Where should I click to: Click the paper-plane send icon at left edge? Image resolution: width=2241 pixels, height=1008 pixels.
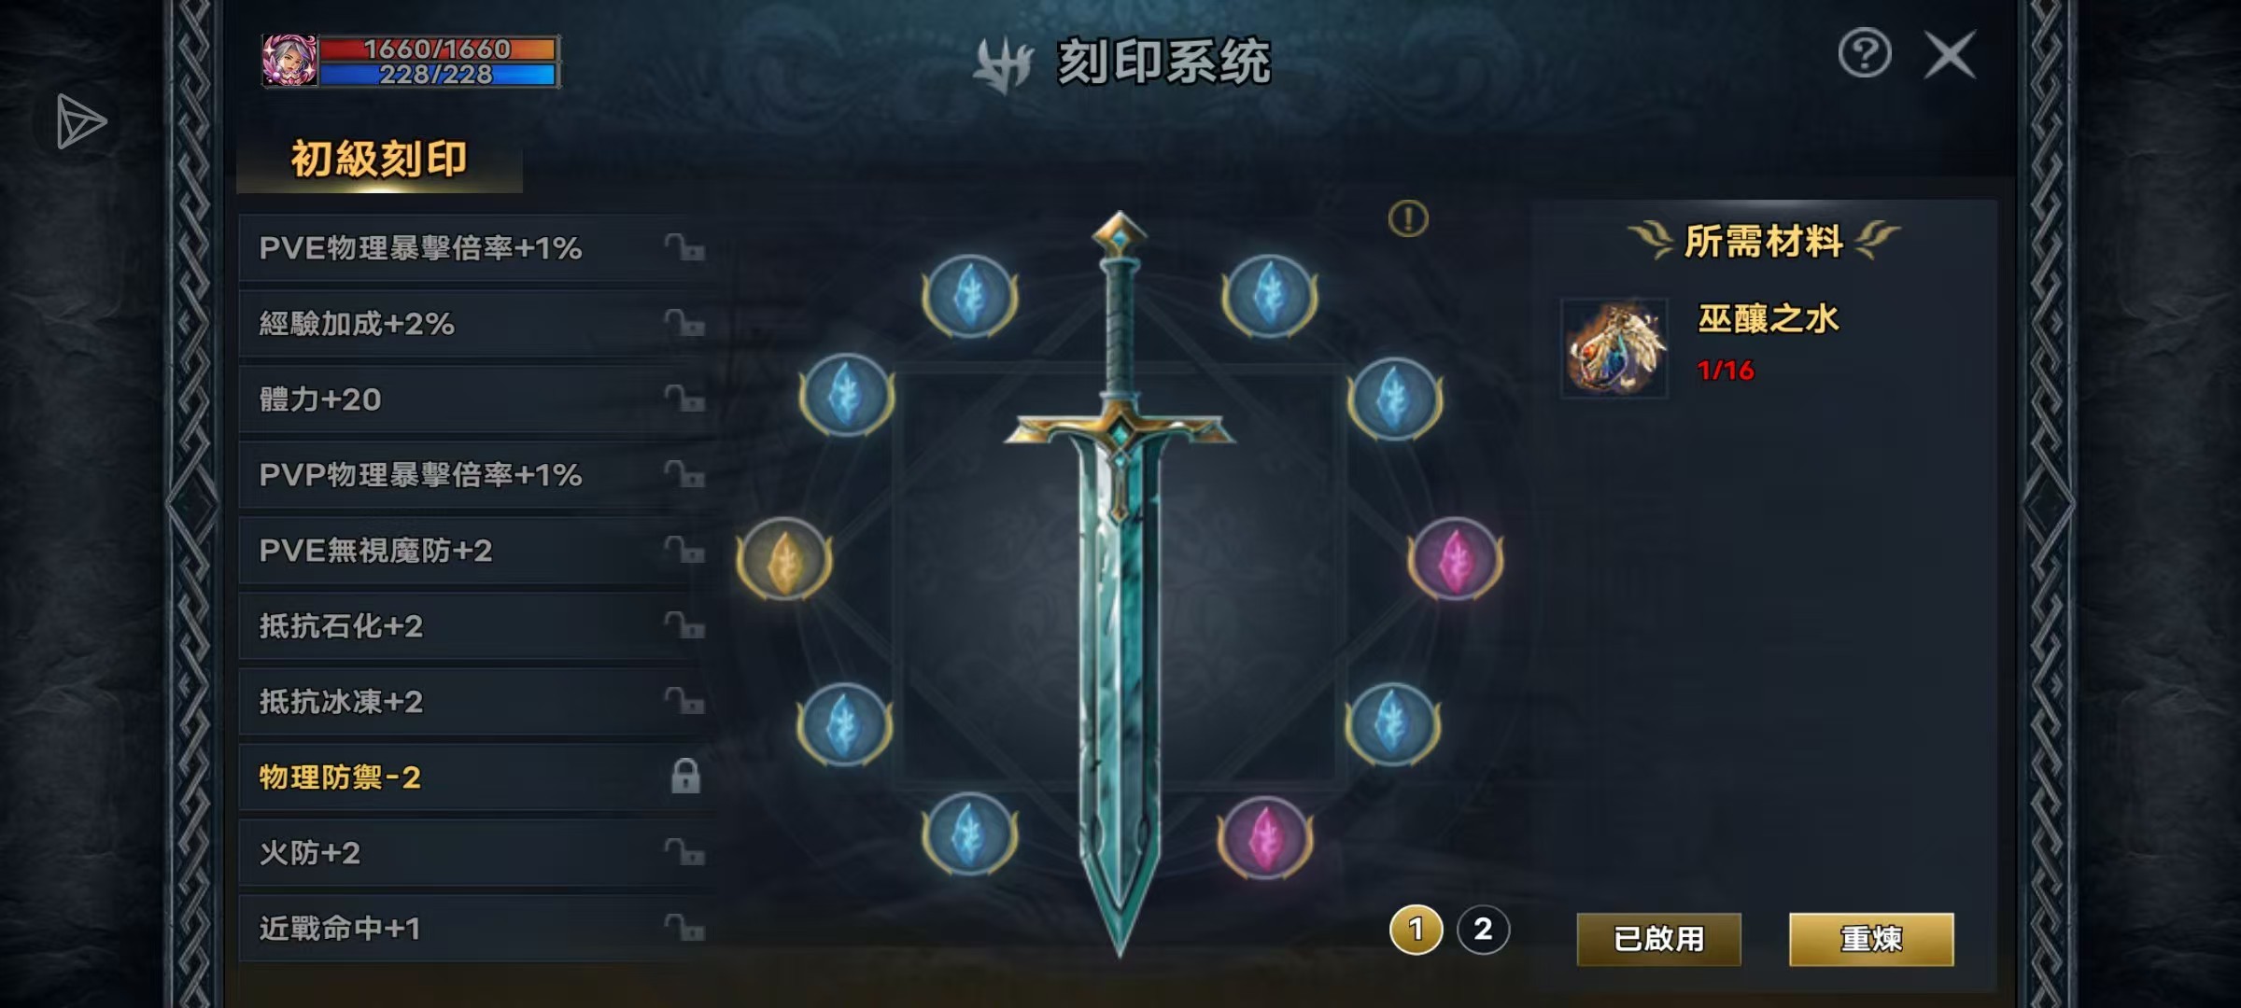click(80, 122)
